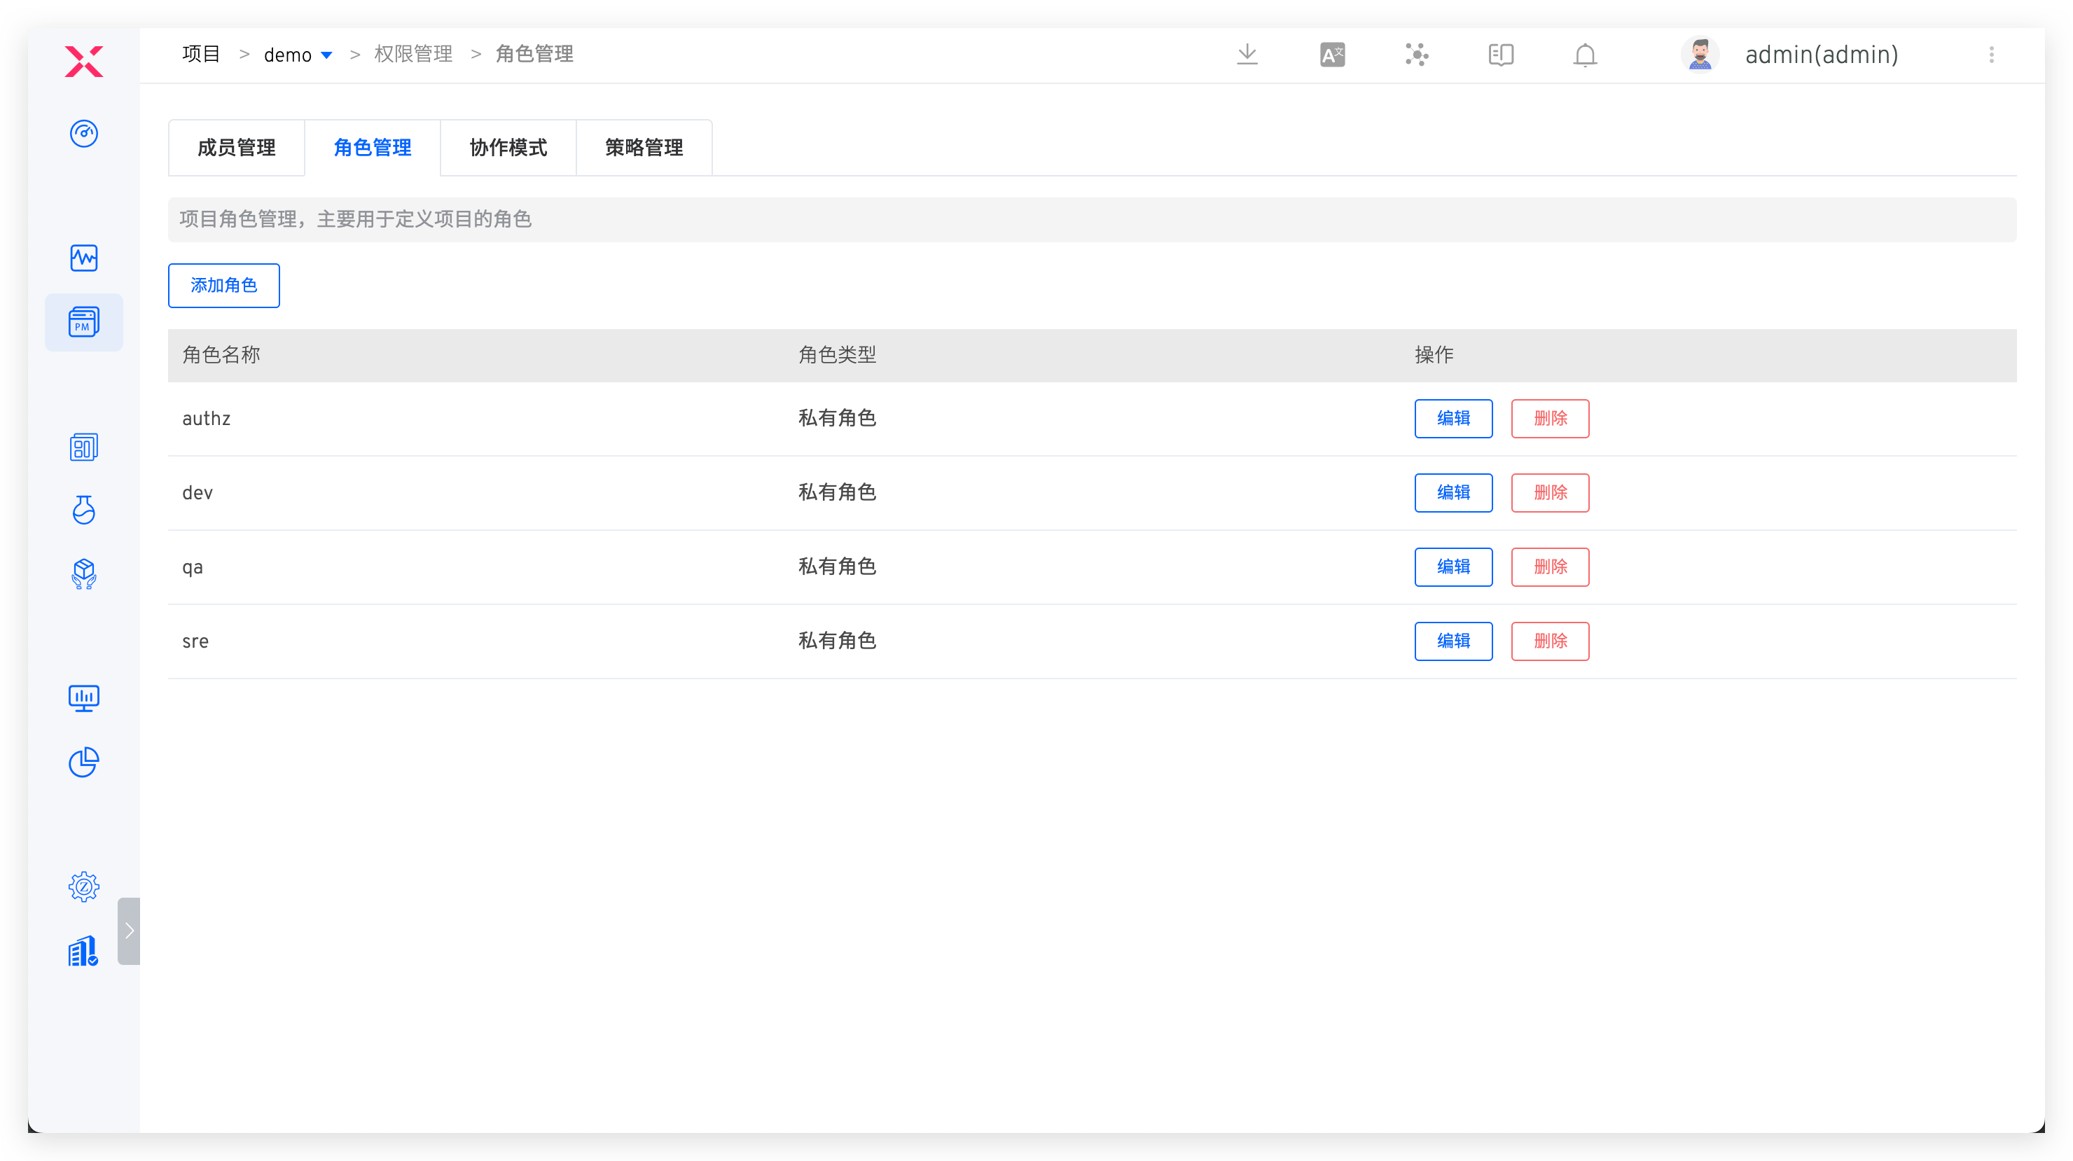Open the notifications bell icon
Screen dimensions: 2073x1161
pyautogui.click(x=1585, y=55)
